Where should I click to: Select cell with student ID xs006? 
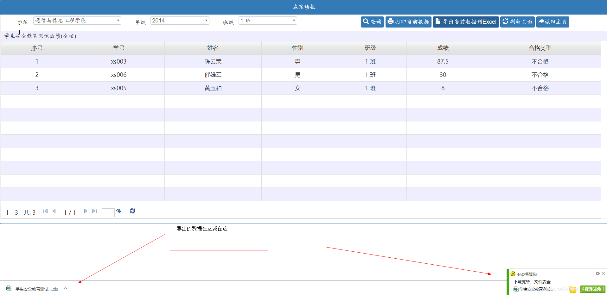[119, 75]
